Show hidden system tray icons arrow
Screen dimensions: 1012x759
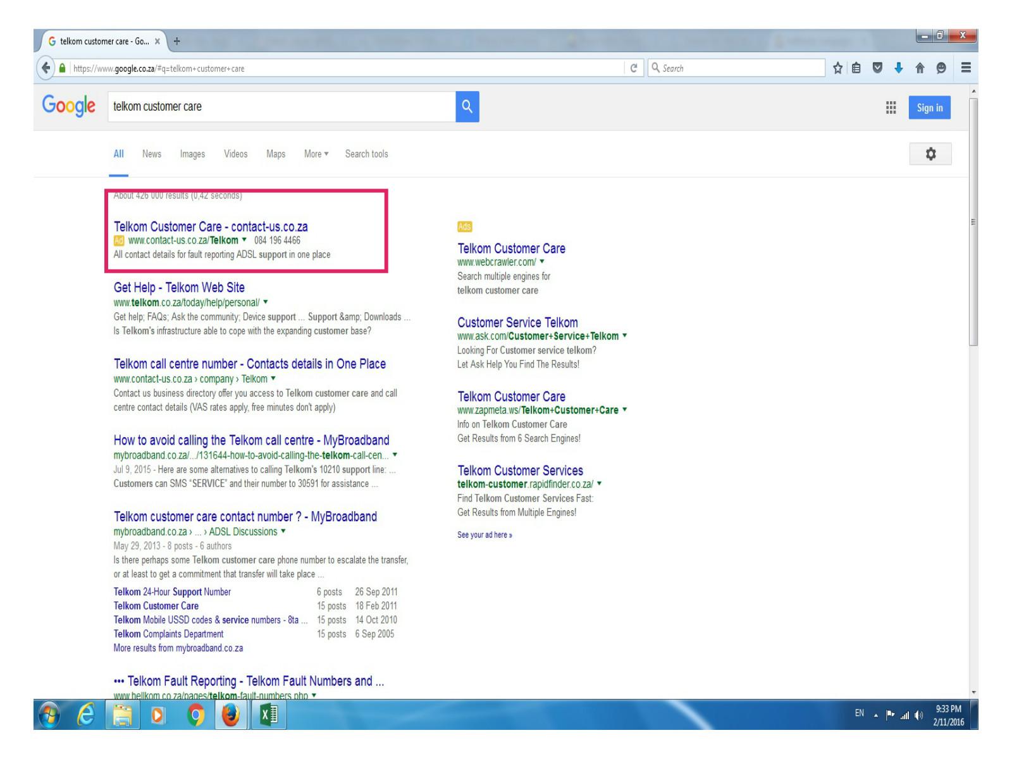pyautogui.click(x=876, y=715)
